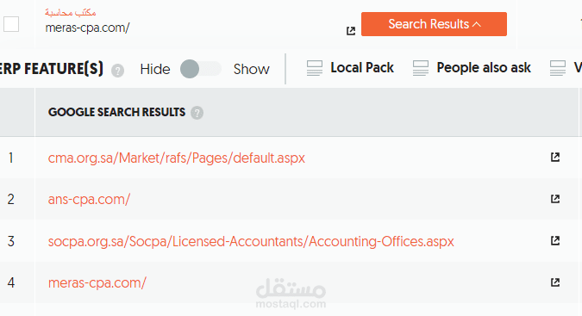Image resolution: width=582 pixels, height=316 pixels.
Task: Click the meras-cpa.com/ URL under the keyword
Action: tap(88, 28)
